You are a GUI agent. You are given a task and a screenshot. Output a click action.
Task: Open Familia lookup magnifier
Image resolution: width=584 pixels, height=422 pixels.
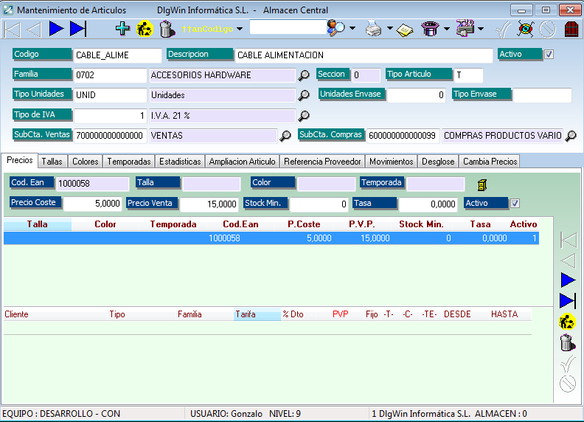click(x=304, y=76)
